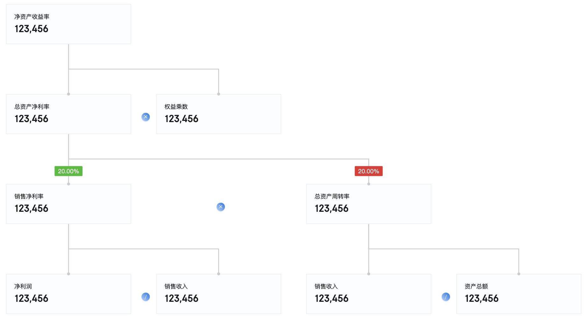Click connector dot above 资产总额 card

click(x=519, y=274)
